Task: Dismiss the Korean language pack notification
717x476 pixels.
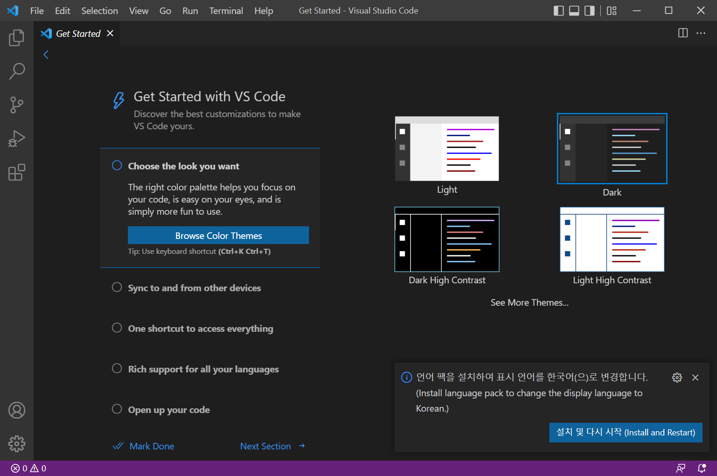Action: click(695, 378)
